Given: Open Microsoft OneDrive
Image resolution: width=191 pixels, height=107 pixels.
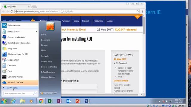Looking at the screenshot, I should 20,82.
